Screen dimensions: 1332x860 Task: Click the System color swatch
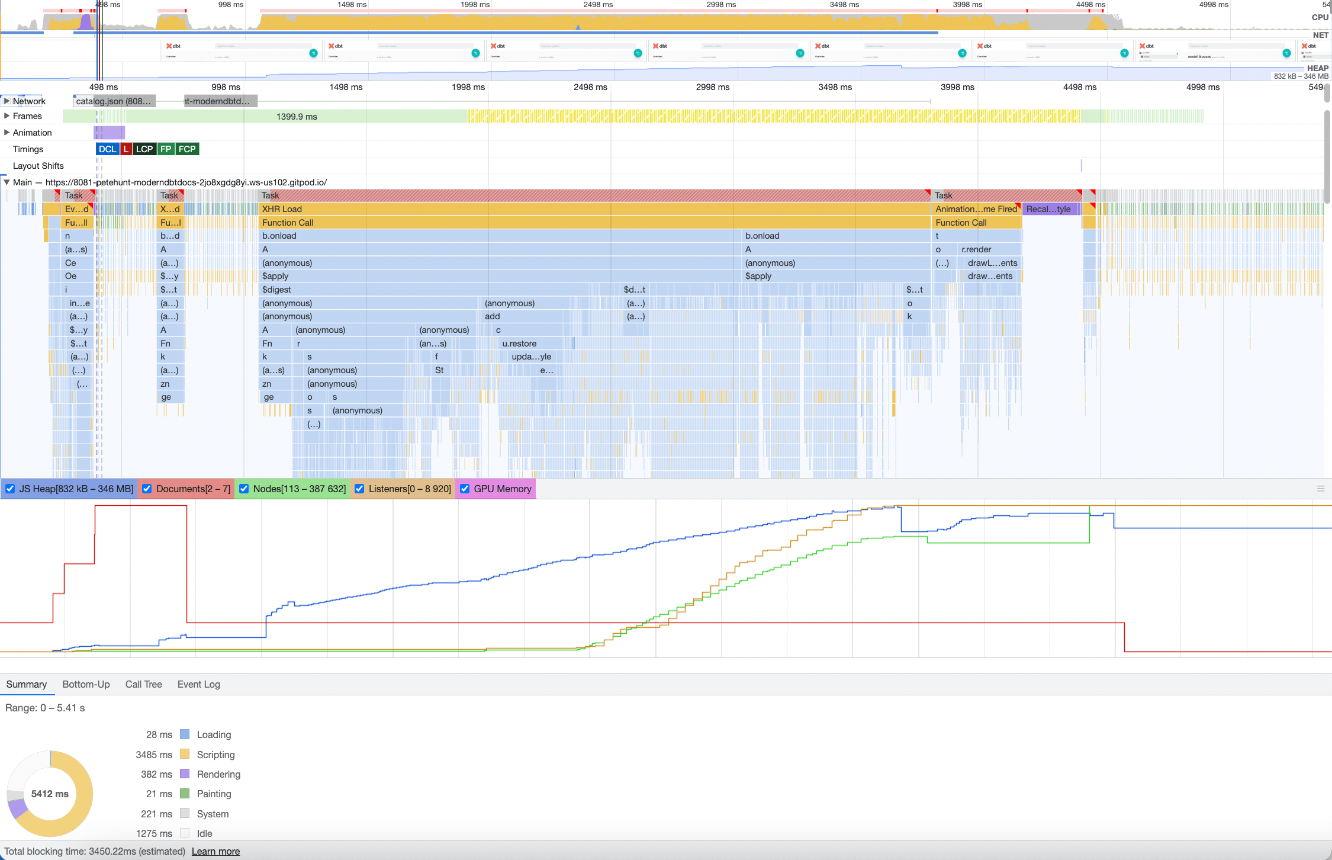[185, 813]
